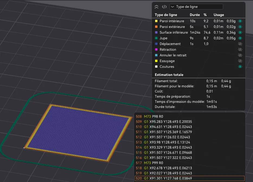Viewport: 253px width, 182px height.
Task: Click Temps d'impression du modèle value 1m51s
Action: [212, 102]
